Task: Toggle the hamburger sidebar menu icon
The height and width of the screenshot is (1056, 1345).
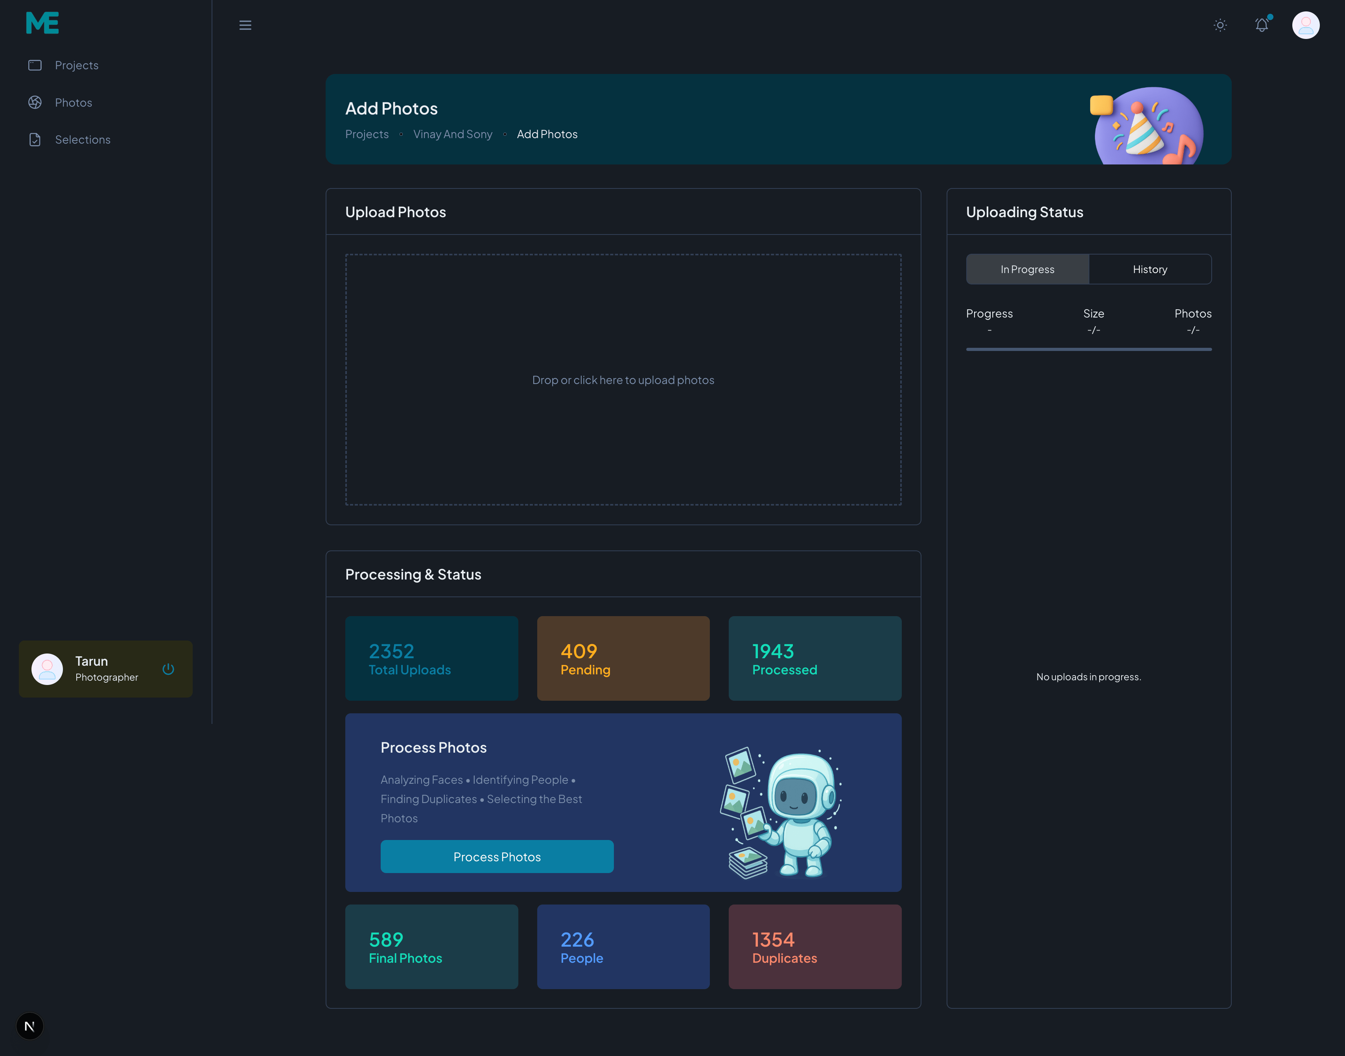Action: pos(245,25)
